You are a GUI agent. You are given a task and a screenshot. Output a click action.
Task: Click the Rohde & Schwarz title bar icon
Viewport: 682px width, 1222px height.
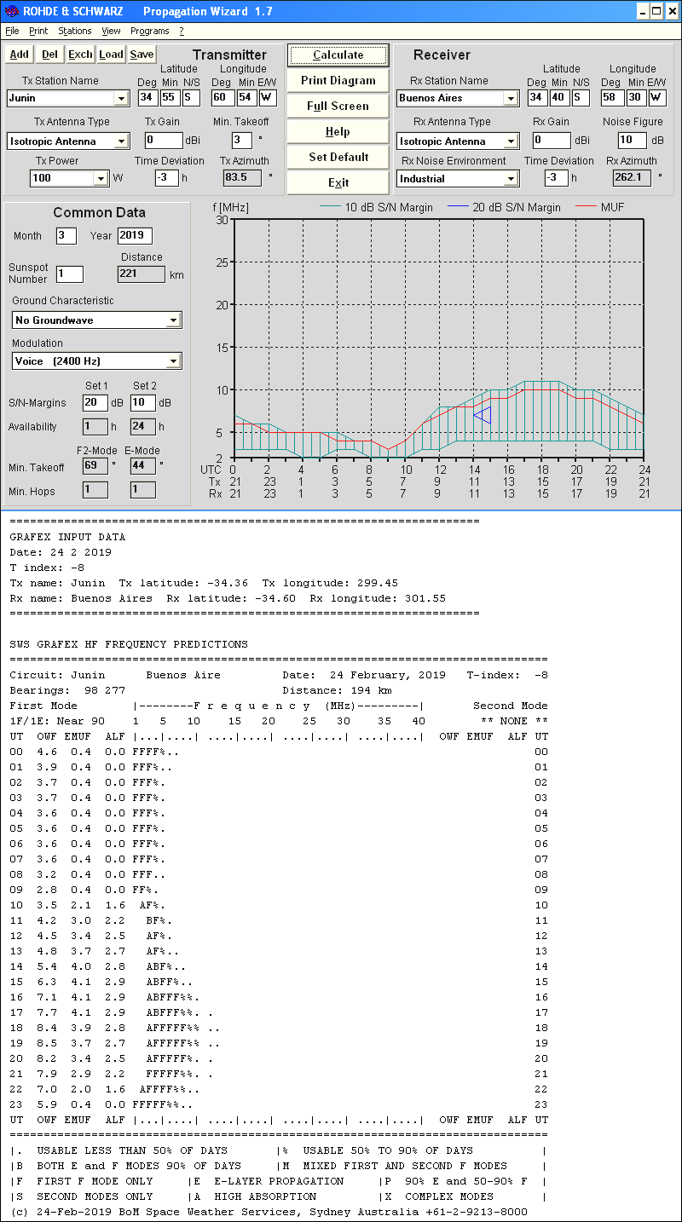tap(11, 11)
